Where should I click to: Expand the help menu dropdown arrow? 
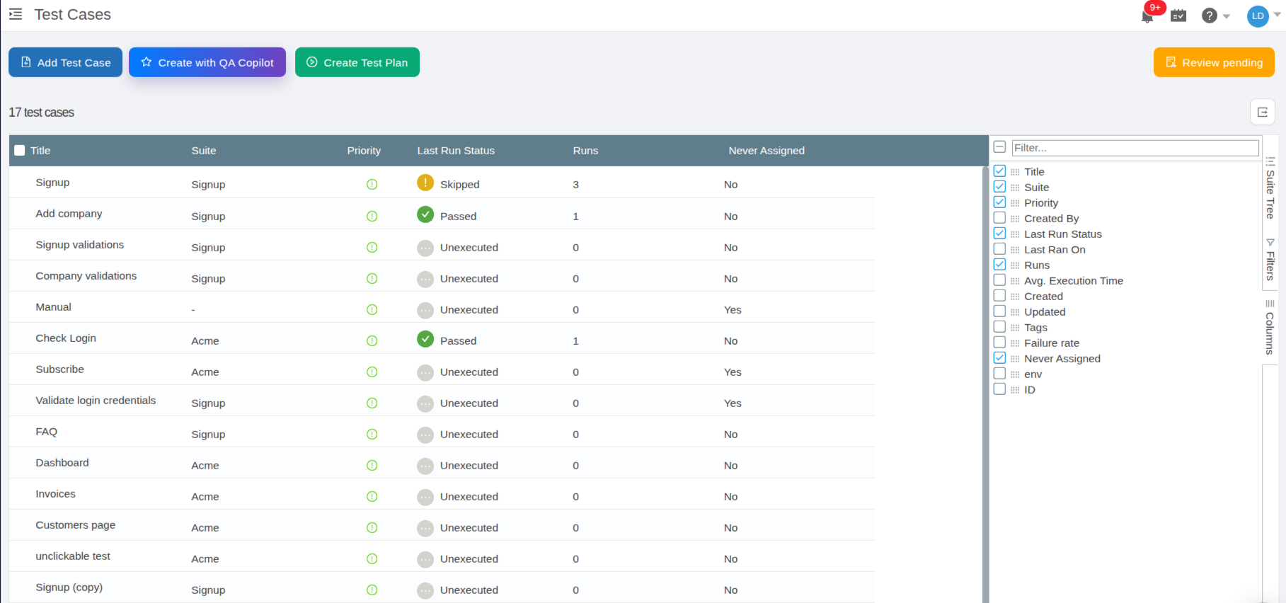(1227, 16)
